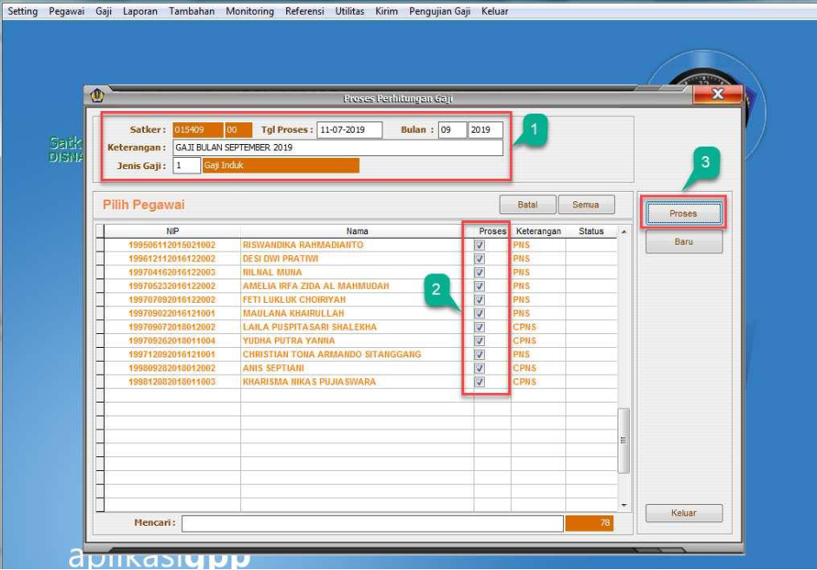The height and width of the screenshot is (570, 817).
Task: Click the Batal button
Action: pos(526,206)
